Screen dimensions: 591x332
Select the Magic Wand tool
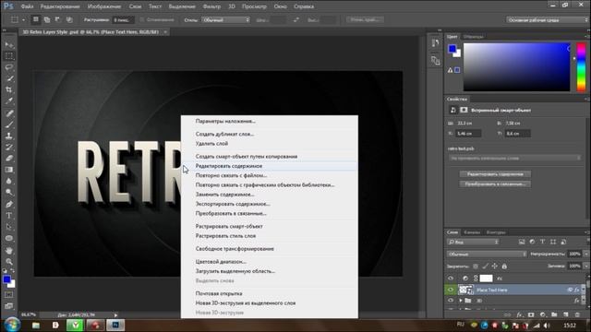tap(9, 78)
